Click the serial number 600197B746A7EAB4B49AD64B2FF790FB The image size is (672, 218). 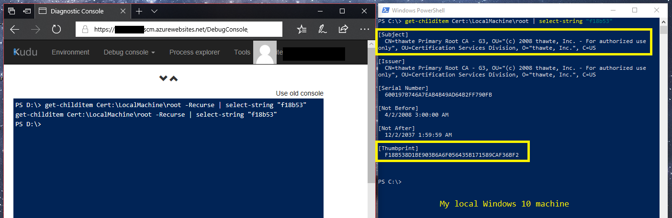click(438, 95)
